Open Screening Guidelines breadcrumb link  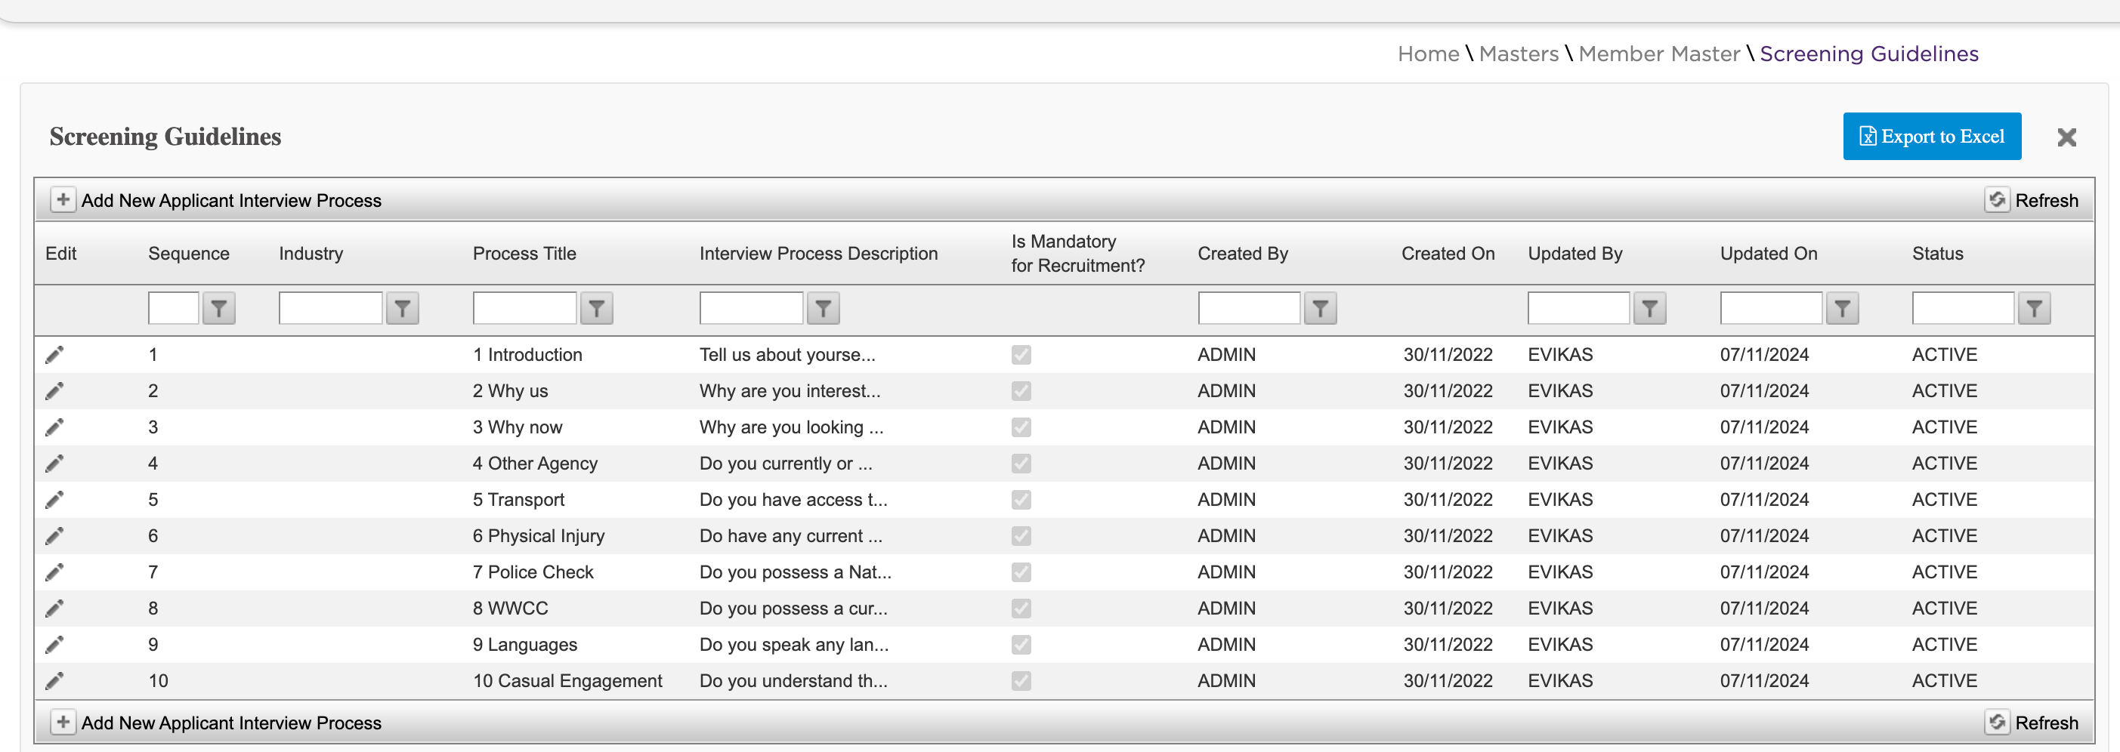(x=1869, y=54)
